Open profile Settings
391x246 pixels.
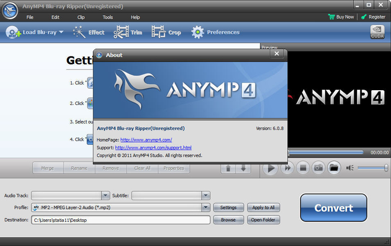tap(228, 208)
